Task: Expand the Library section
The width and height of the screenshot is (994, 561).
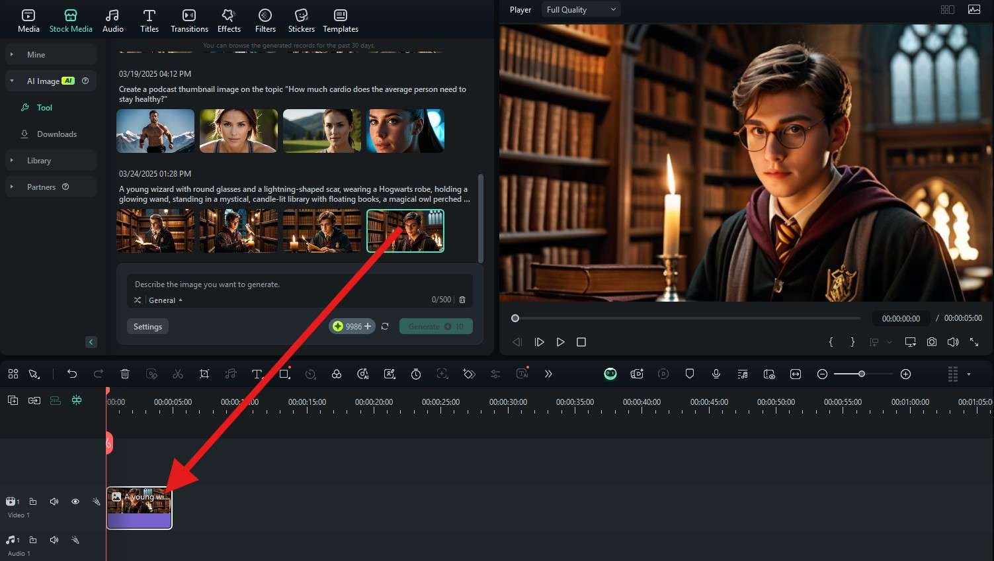Action: (51, 161)
